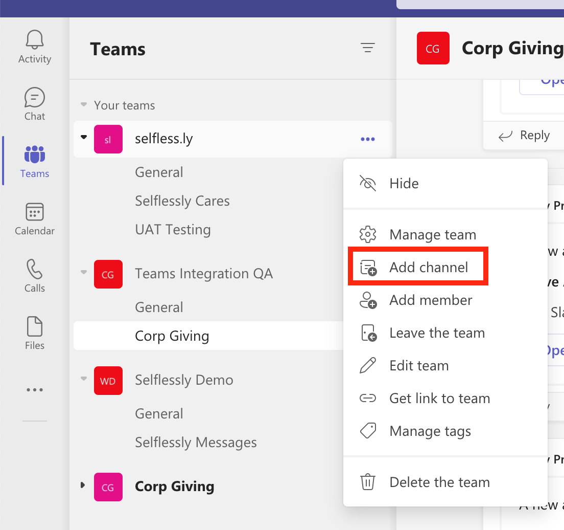Click the Reply button

pos(524,136)
